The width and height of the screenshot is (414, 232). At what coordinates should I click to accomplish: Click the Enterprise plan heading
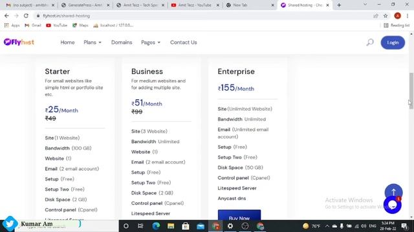pos(236,72)
